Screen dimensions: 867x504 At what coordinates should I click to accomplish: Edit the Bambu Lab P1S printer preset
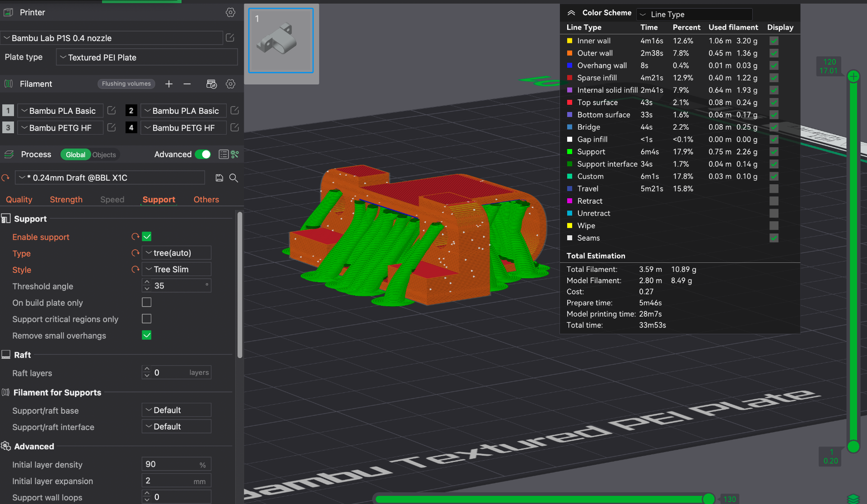(x=230, y=37)
